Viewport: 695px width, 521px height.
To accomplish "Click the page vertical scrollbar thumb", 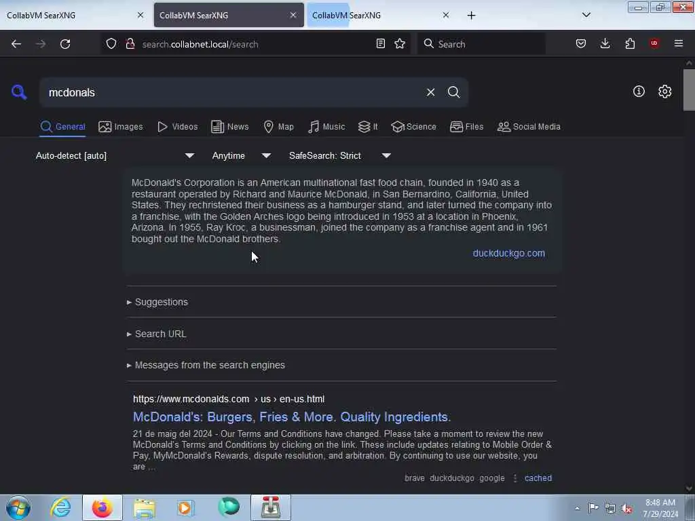I will (689, 90).
